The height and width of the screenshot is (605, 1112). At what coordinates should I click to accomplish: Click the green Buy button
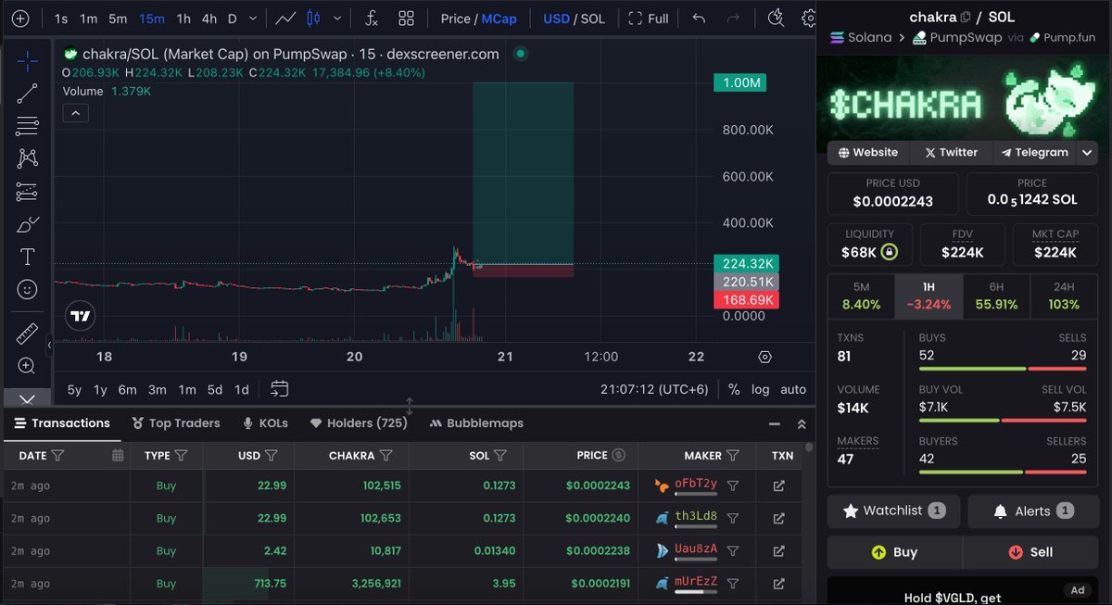tap(894, 552)
